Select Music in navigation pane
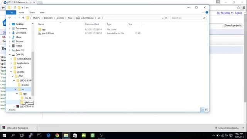247x139 pixels. click(19, 37)
